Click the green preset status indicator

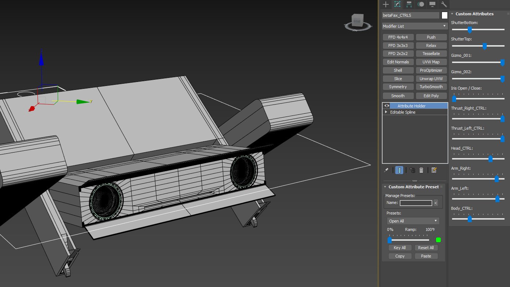click(x=438, y=240)
